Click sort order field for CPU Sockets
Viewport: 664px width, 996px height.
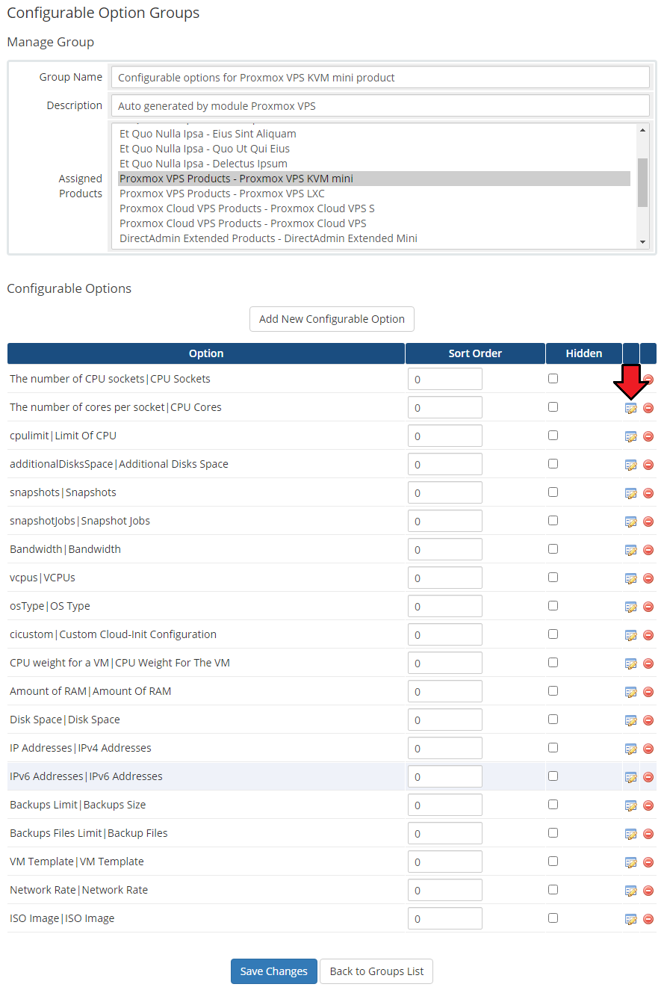click(x=445, y=379)
